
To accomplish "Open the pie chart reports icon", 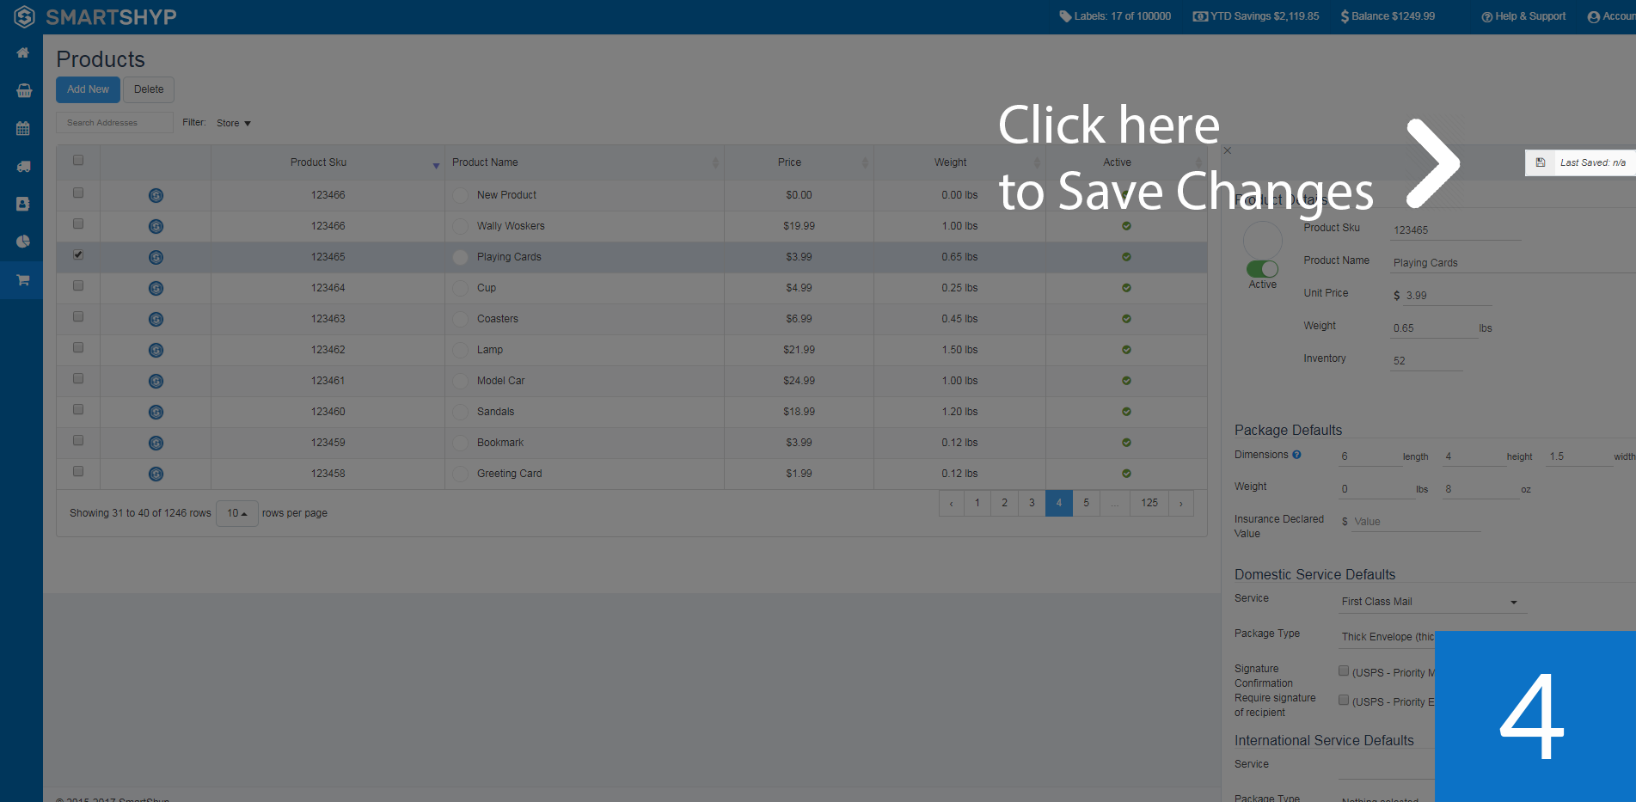I will pyautogui.click(x=23, y=242).
